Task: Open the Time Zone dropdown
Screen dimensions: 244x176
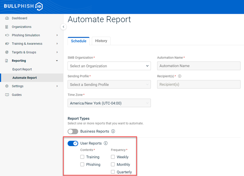Action: pos(109,103)
